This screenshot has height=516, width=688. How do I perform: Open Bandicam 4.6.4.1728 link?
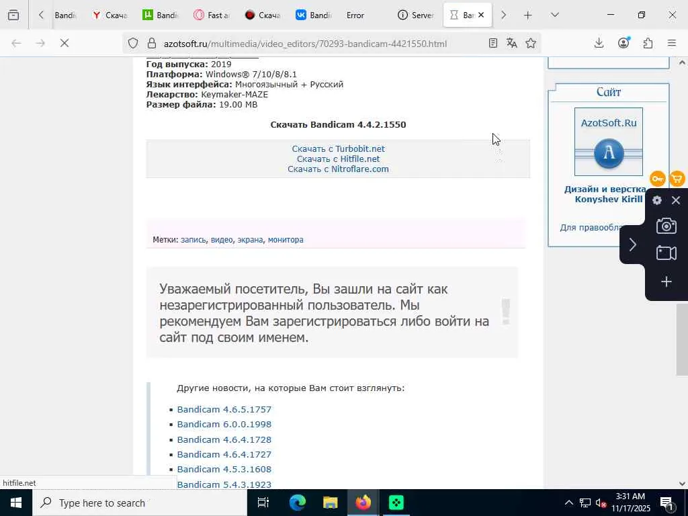(224, 439)
